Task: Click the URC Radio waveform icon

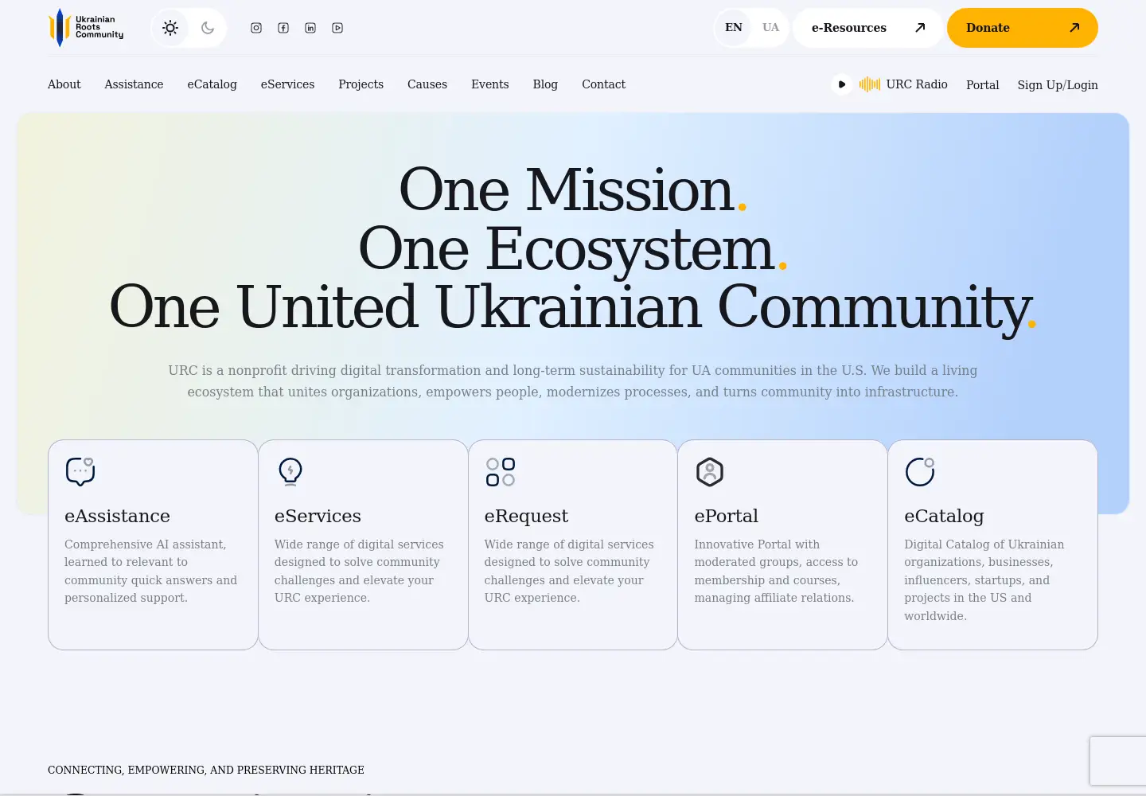Action: click(x=870, y=84)
